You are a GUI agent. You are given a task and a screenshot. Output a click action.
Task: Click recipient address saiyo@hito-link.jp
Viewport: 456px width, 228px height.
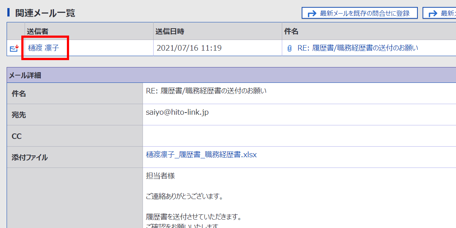(177, 112)
